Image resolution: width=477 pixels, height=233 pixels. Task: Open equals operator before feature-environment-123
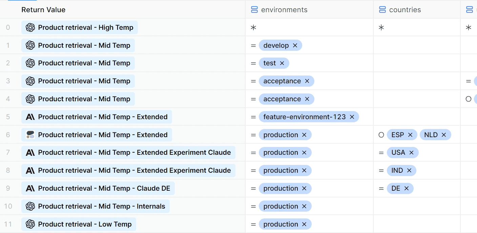[253, 117]
